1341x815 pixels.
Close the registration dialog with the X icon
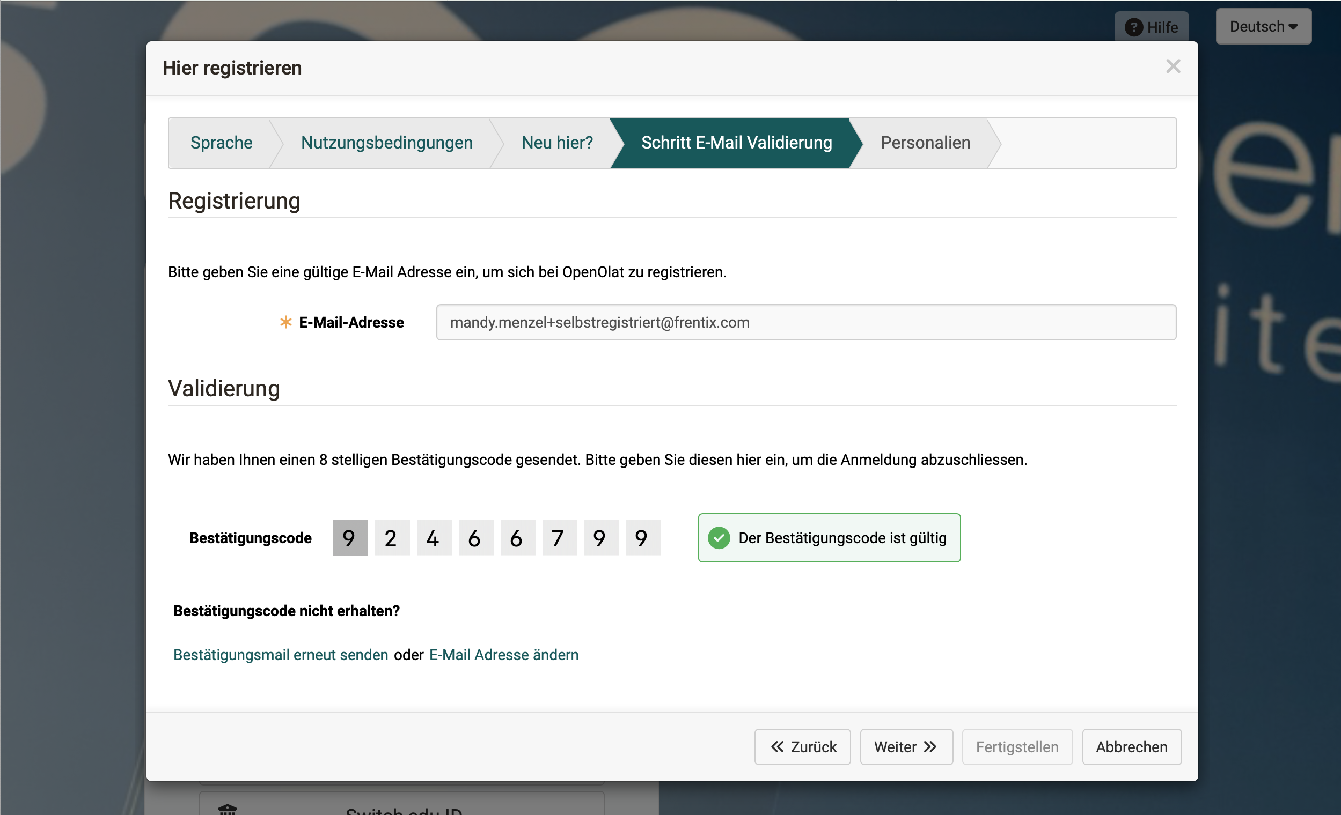click(x=1174, y=66)
